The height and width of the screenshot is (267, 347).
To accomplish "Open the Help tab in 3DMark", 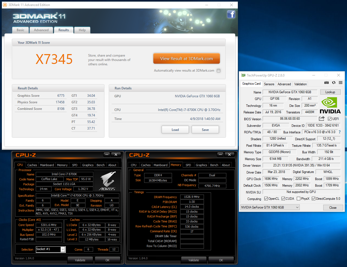I will [x=82, y=30].
